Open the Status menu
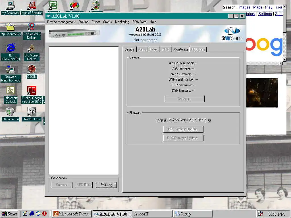291x218 pixels. point(107,22)
